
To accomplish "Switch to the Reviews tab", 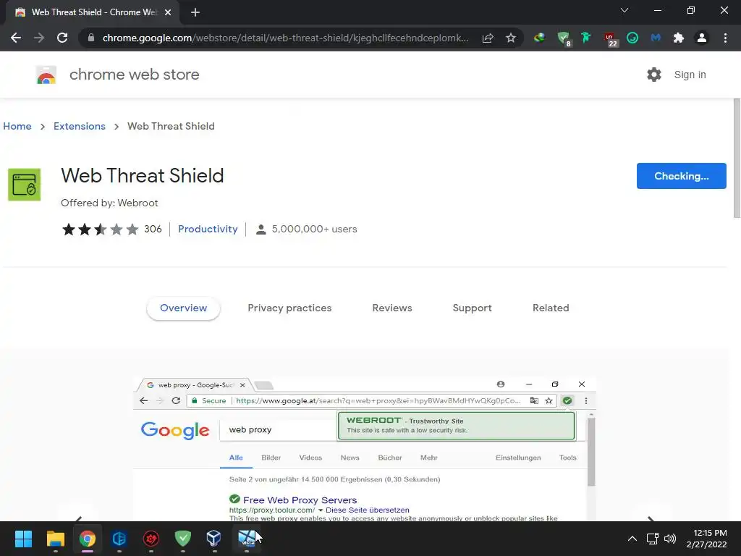I will 392,308.
